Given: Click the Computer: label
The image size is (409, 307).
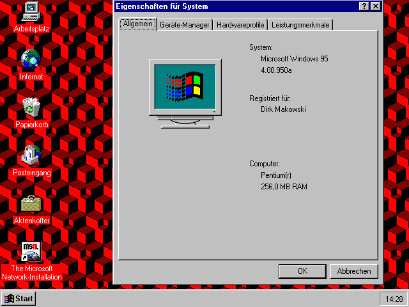Looking at the screenshot, I should [x=264, y=164].
